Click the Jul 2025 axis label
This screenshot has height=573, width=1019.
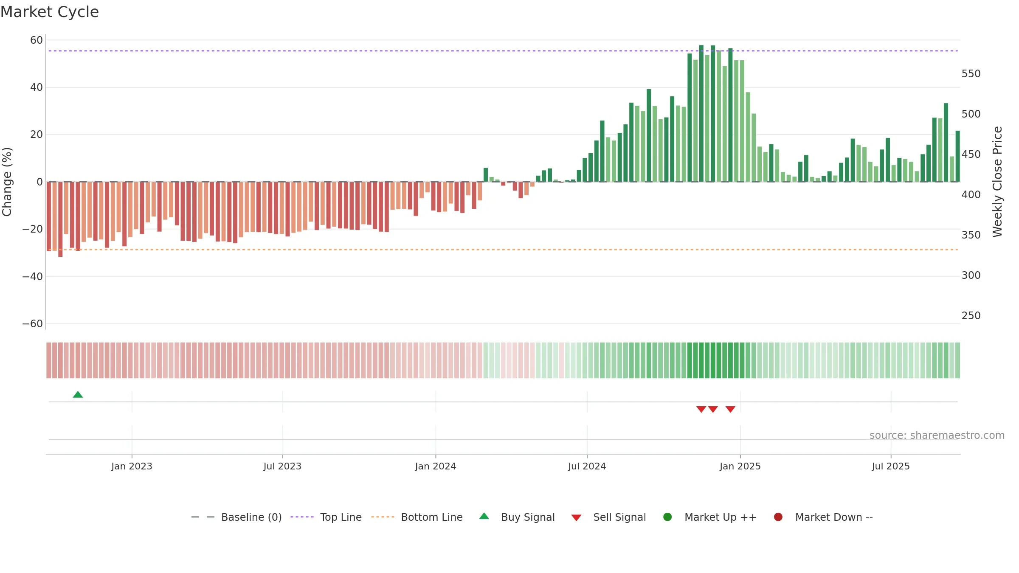[x=891, y=466]
